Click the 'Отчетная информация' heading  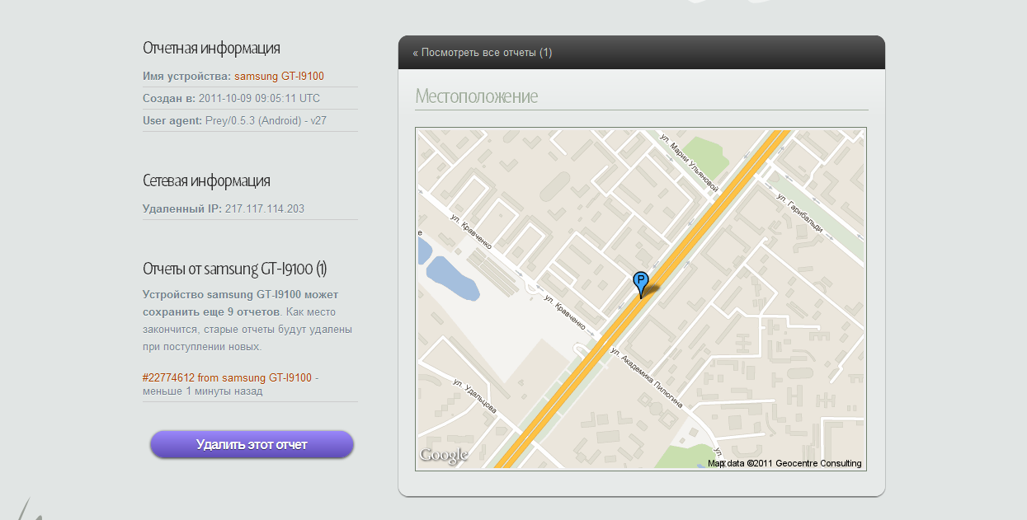coord(211,48)
